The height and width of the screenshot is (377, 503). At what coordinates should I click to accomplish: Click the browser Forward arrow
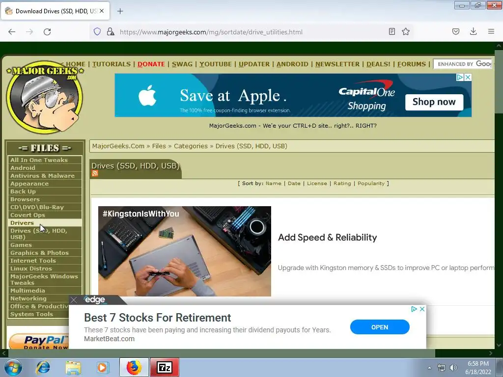(x=29, y=32)
